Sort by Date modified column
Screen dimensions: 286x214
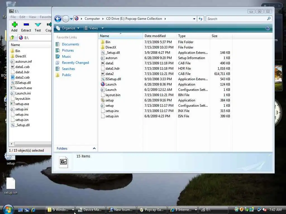click(159, 36)
